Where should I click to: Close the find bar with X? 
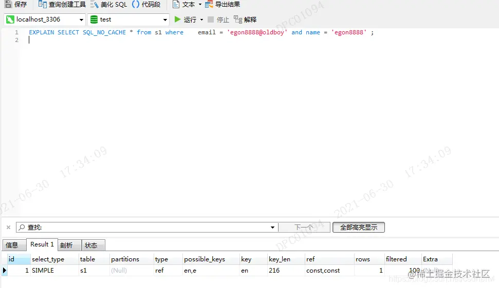tap(9, 227)
